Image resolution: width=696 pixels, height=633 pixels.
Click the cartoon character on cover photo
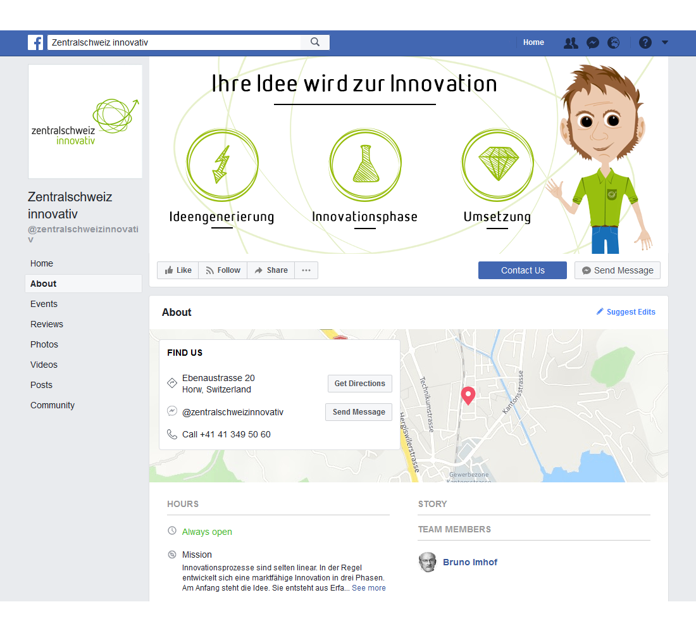[x=600, y=158]
